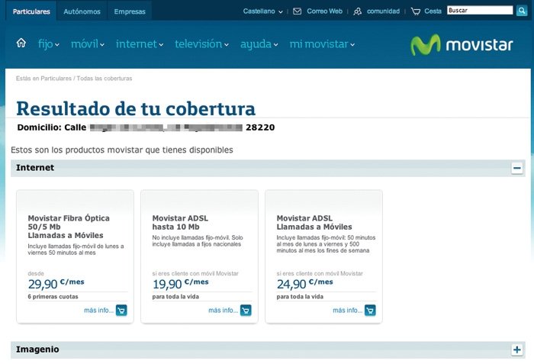Click the Movistar ADSL hasta 10 Mb title

tap(180, 223)
